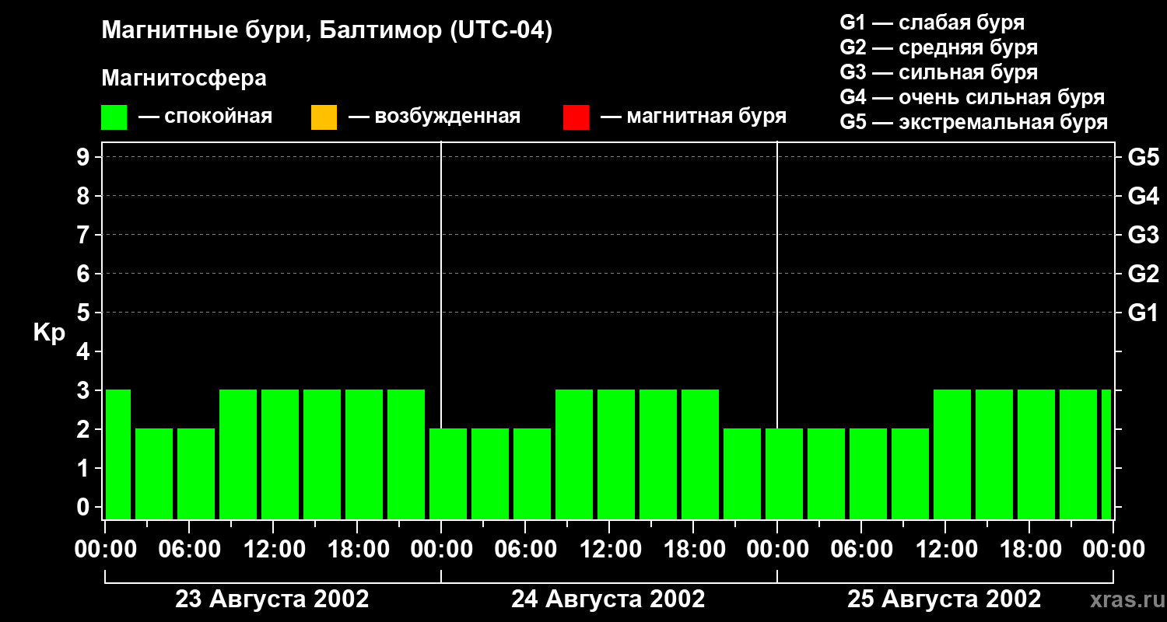The width and height of the screenshot is (1167, 622).
Task: Click the G2 label on right axis
Action: click(x=1144, y=274)
